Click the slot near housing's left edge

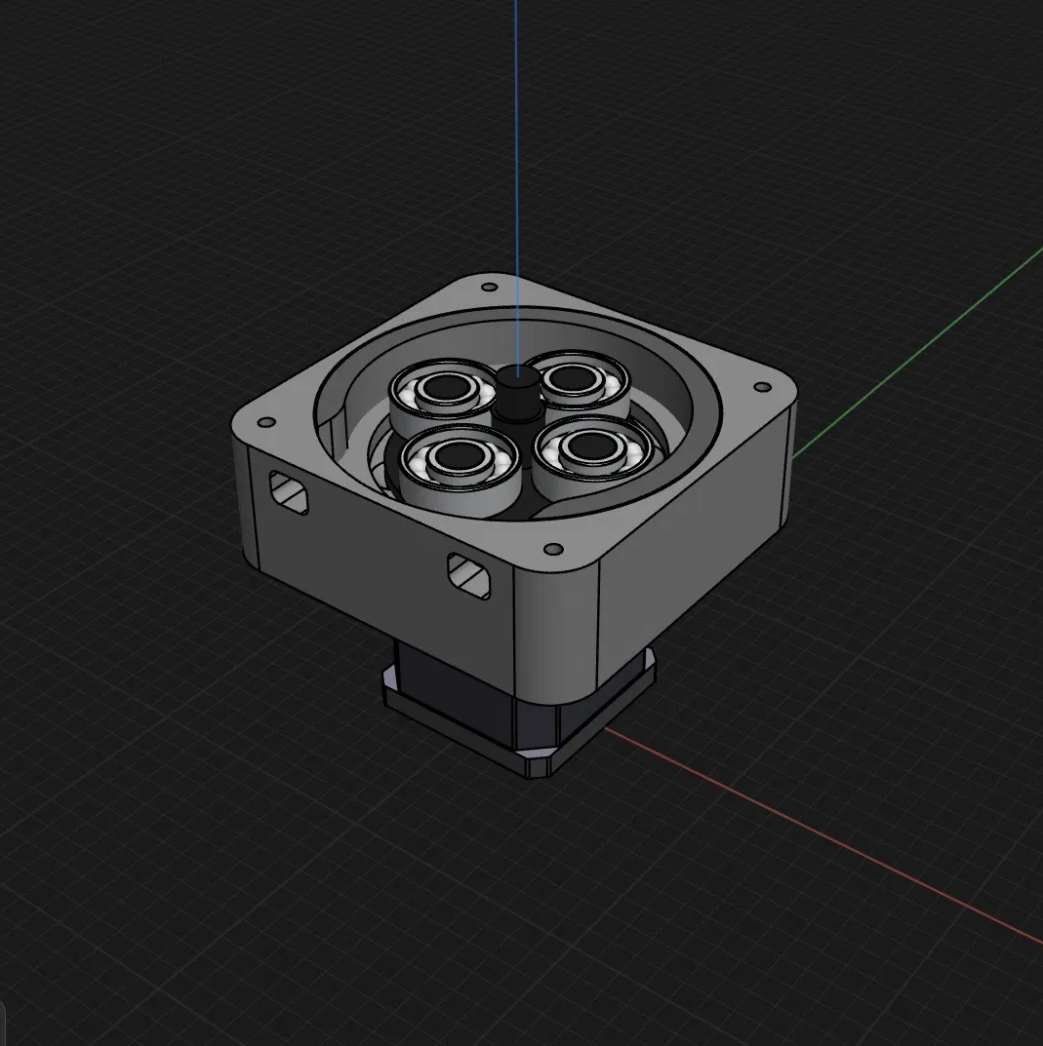click(289, 492)
